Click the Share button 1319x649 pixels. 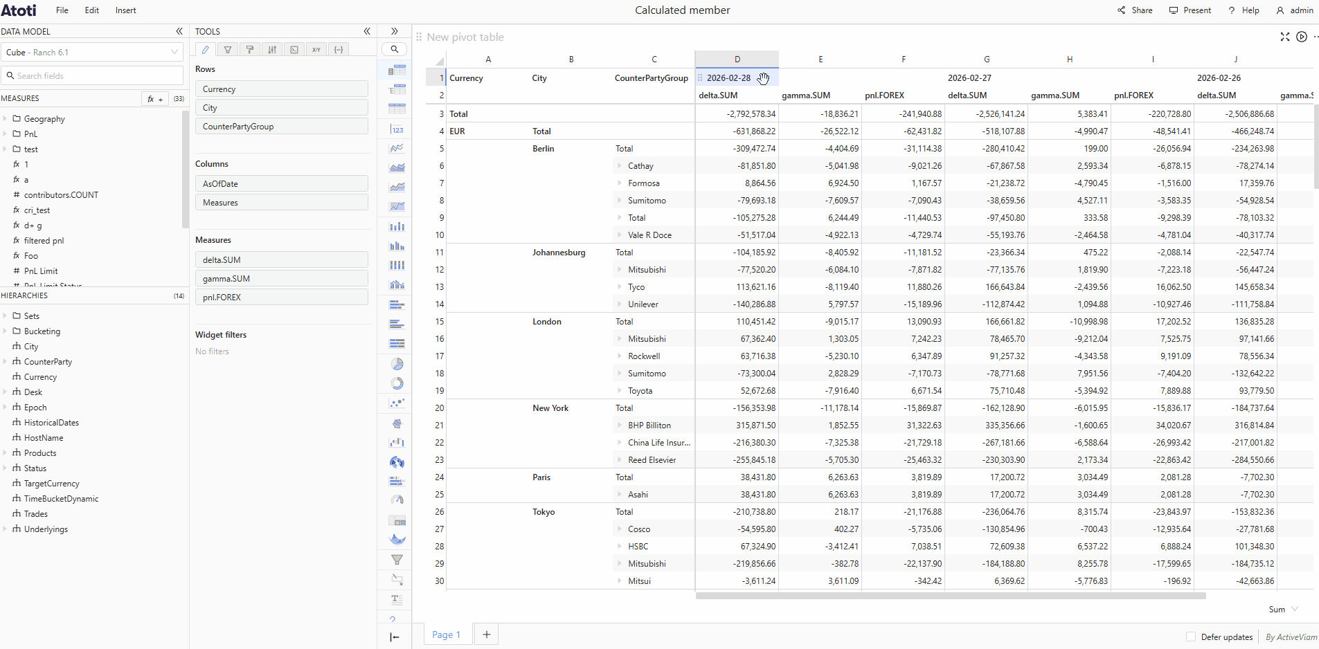pos(1135,10)
